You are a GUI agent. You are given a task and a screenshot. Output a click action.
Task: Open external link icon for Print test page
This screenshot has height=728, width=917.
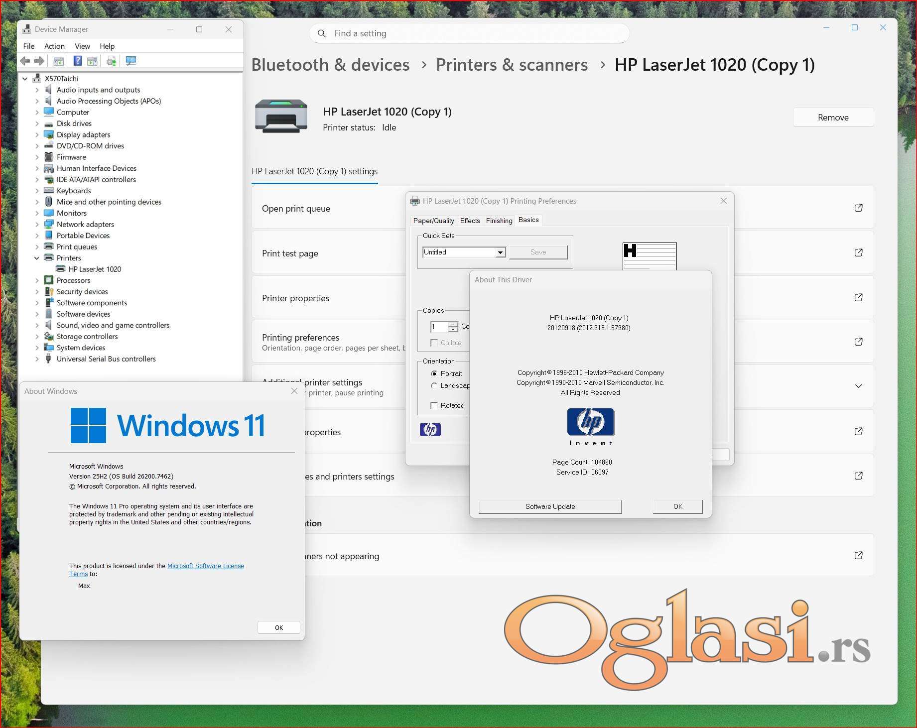click(x=858, y=253)
